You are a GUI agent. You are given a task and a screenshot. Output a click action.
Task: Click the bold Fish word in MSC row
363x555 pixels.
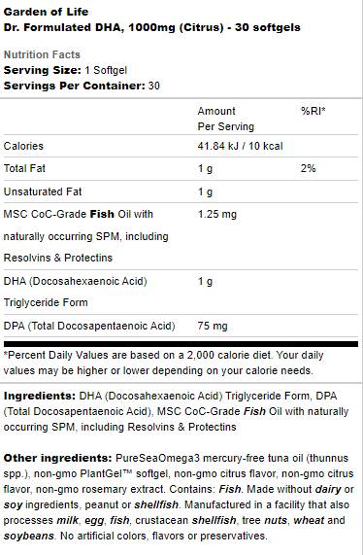coord(102,214)
